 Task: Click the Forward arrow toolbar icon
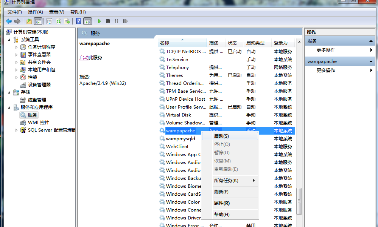coord(17,21)
